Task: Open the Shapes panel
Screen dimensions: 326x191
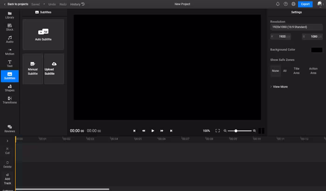Action: (x=10, y=88)
